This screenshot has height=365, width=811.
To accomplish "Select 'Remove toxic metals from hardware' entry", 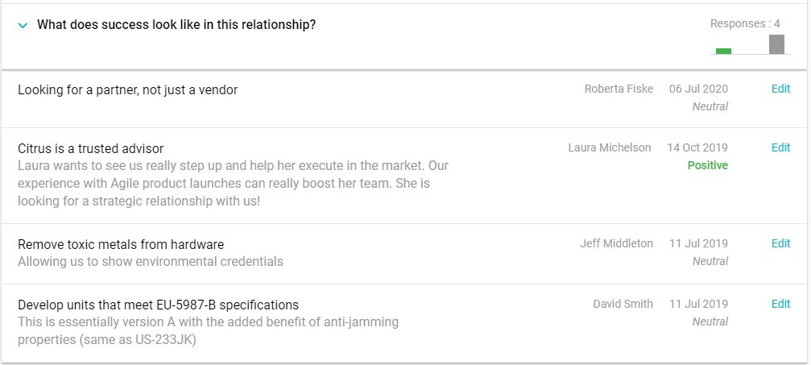I will [121, 244].
